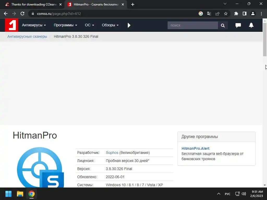Open the Антивирусы dropdown menu
The height and width of the screenshot is (200, 267).
click(34, 25)
